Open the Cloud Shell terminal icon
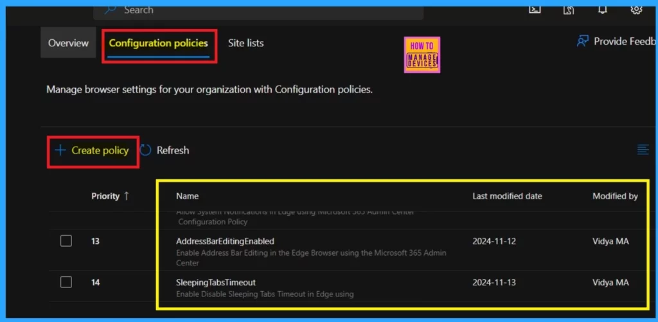 534,9
